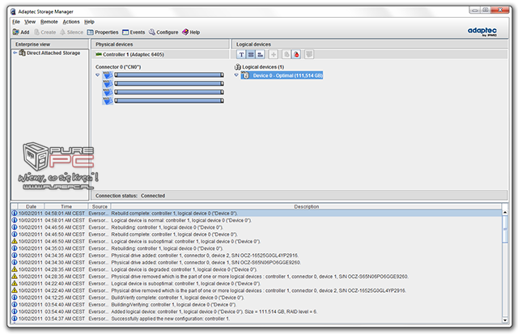Open the Remote menu

coord(49,22)
